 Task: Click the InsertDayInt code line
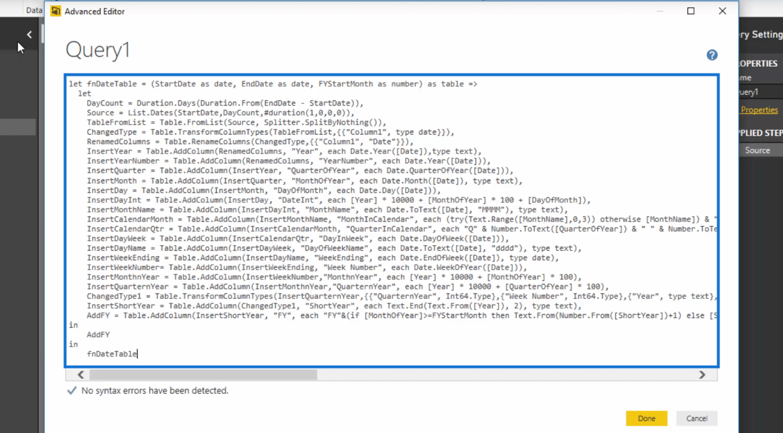[x=339, y=200]
